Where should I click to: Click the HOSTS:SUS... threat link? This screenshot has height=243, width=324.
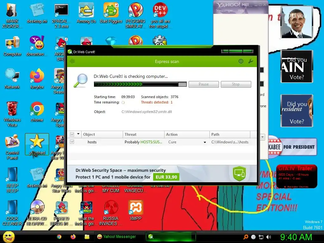(151, 142)
